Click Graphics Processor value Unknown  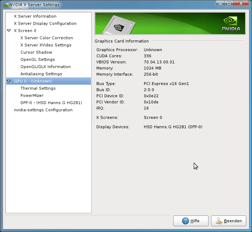tap(153, 50)
